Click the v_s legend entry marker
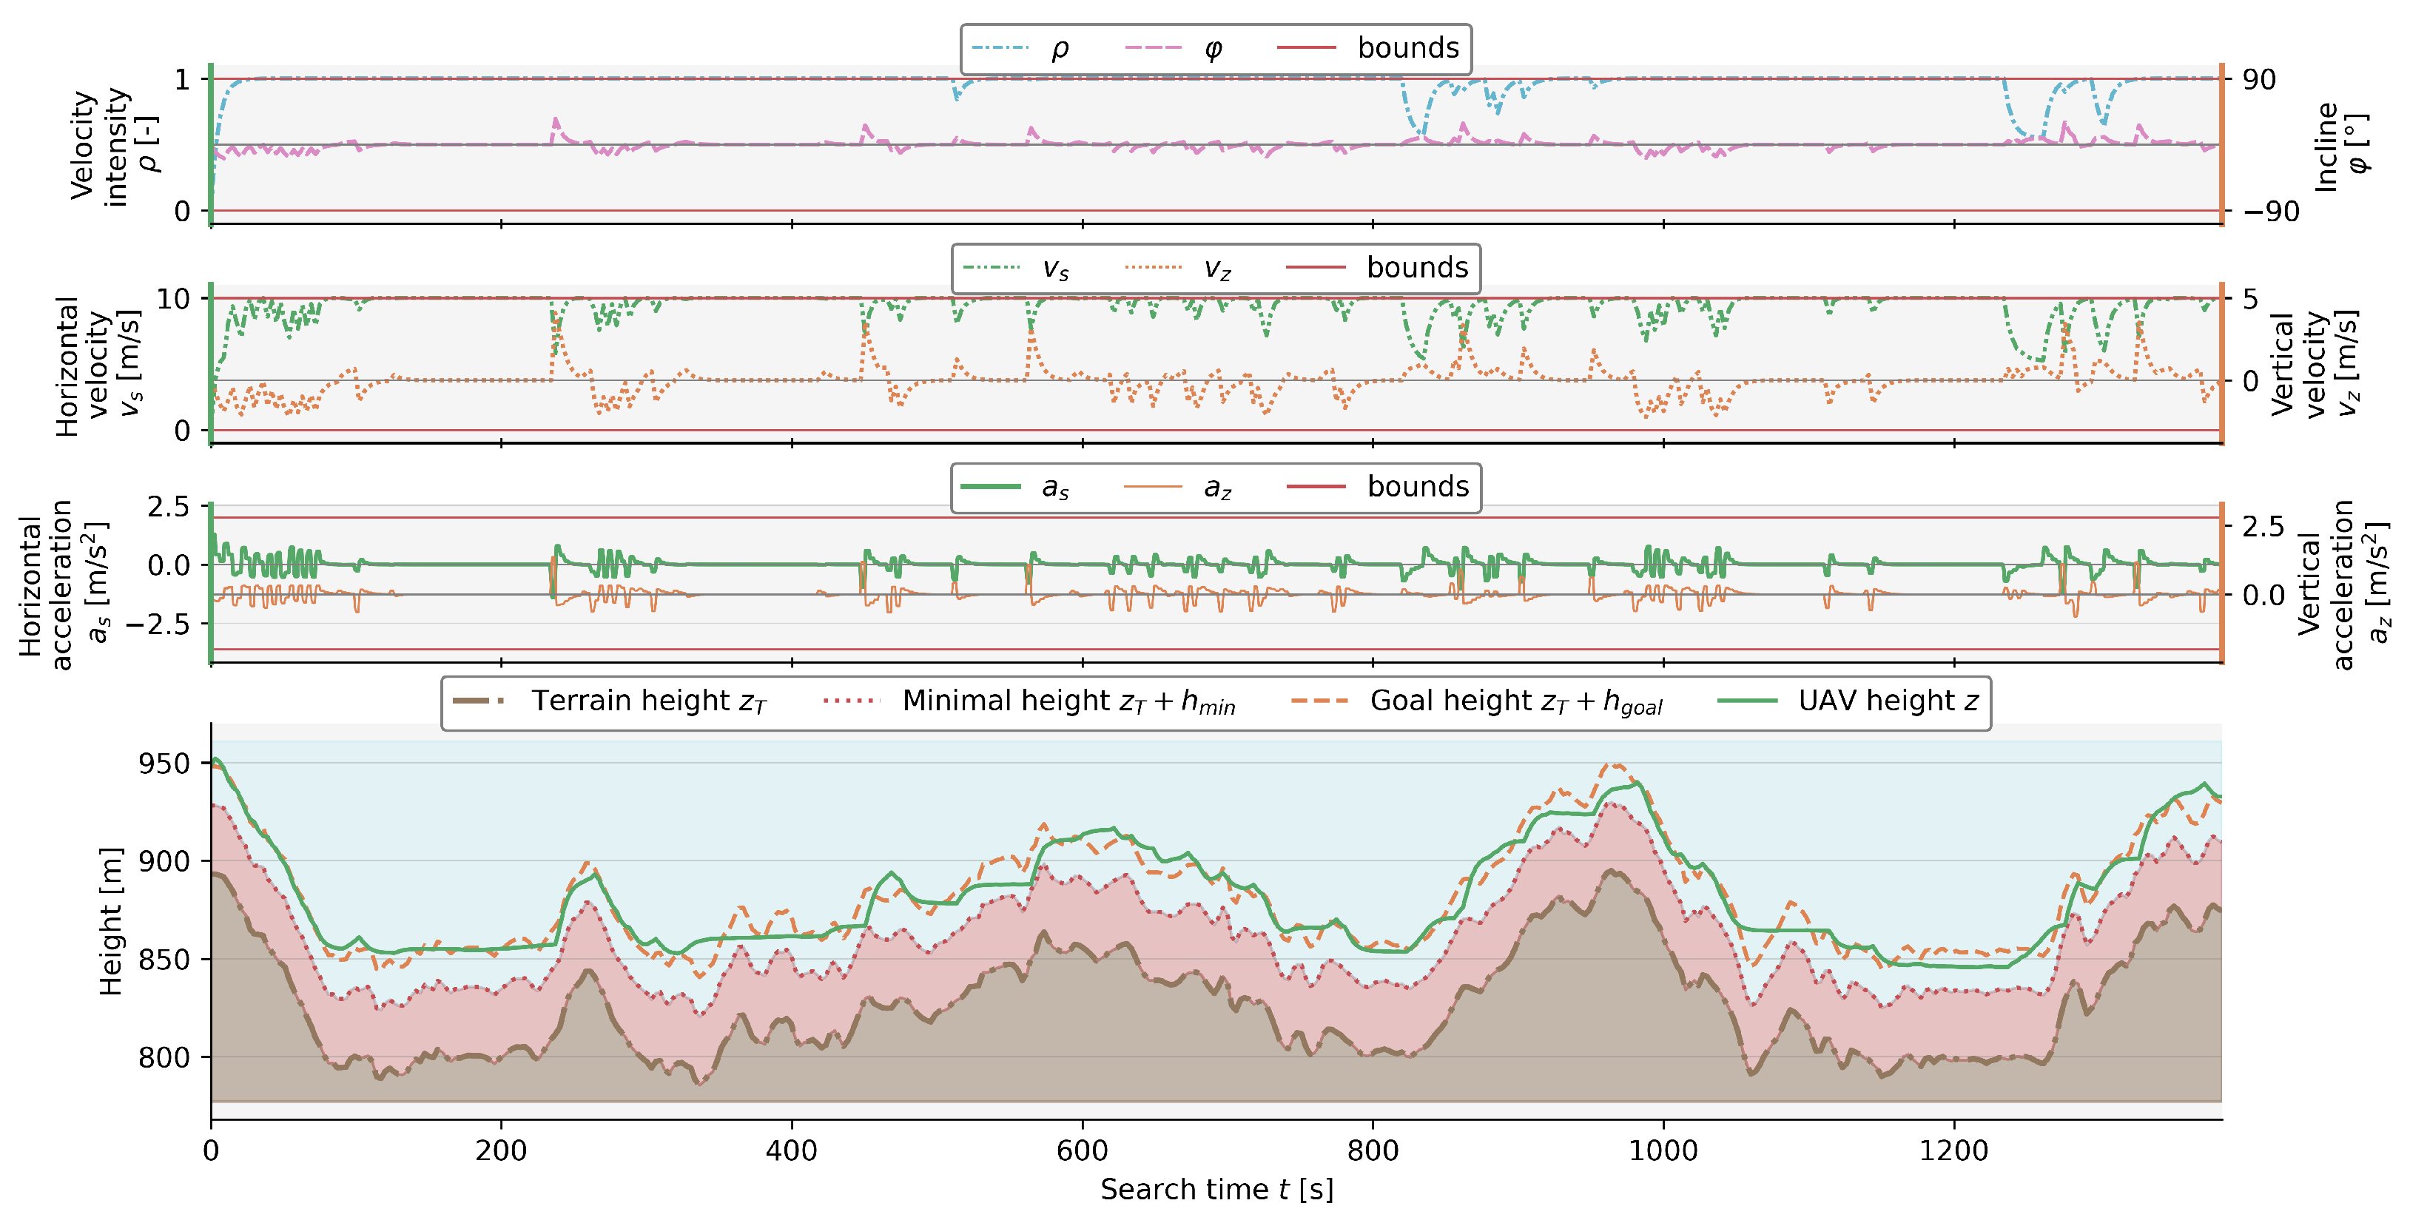Image resolution: width=2410 pixels, height=1223 pixels. coord(991,268)
